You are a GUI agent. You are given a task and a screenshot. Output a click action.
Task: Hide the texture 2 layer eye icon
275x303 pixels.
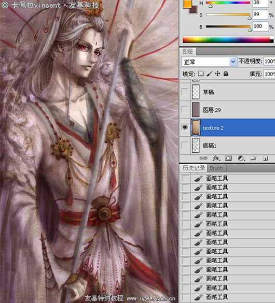185,127
